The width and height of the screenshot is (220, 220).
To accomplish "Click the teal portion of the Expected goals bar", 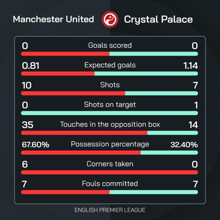I will click(146, 74).
